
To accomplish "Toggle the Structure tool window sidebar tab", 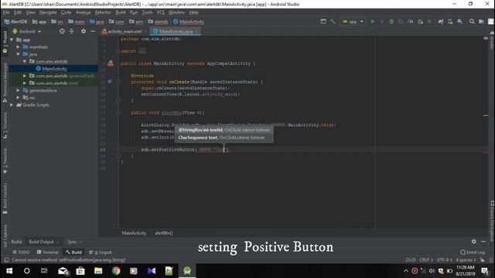I will (x=5, y=125).
